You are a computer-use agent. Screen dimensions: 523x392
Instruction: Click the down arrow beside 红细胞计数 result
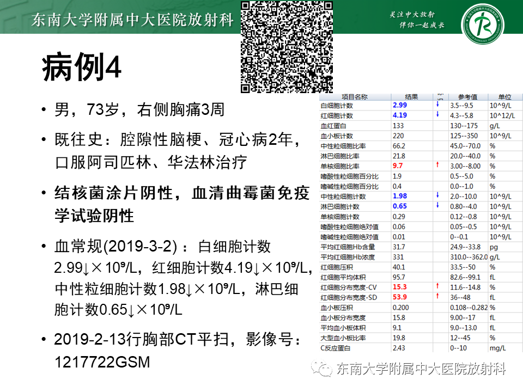tap(437, 115)
